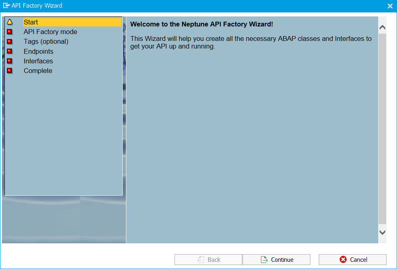Go to the Endpoints step
The height and width of the screenshot is (269, 397).
(x=38, y=51)
